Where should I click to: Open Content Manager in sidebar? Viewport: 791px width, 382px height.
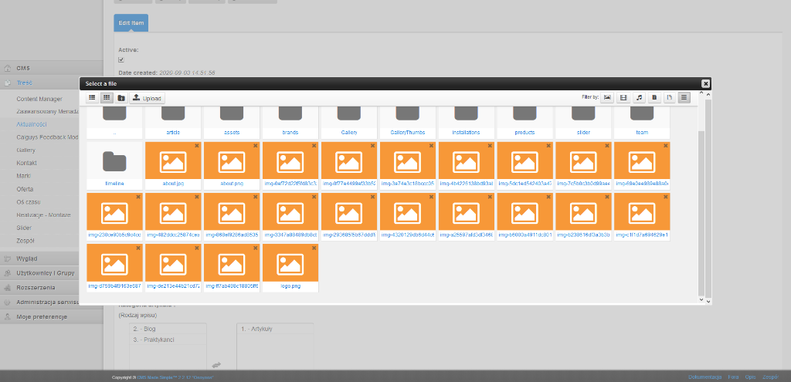point(39,99)
